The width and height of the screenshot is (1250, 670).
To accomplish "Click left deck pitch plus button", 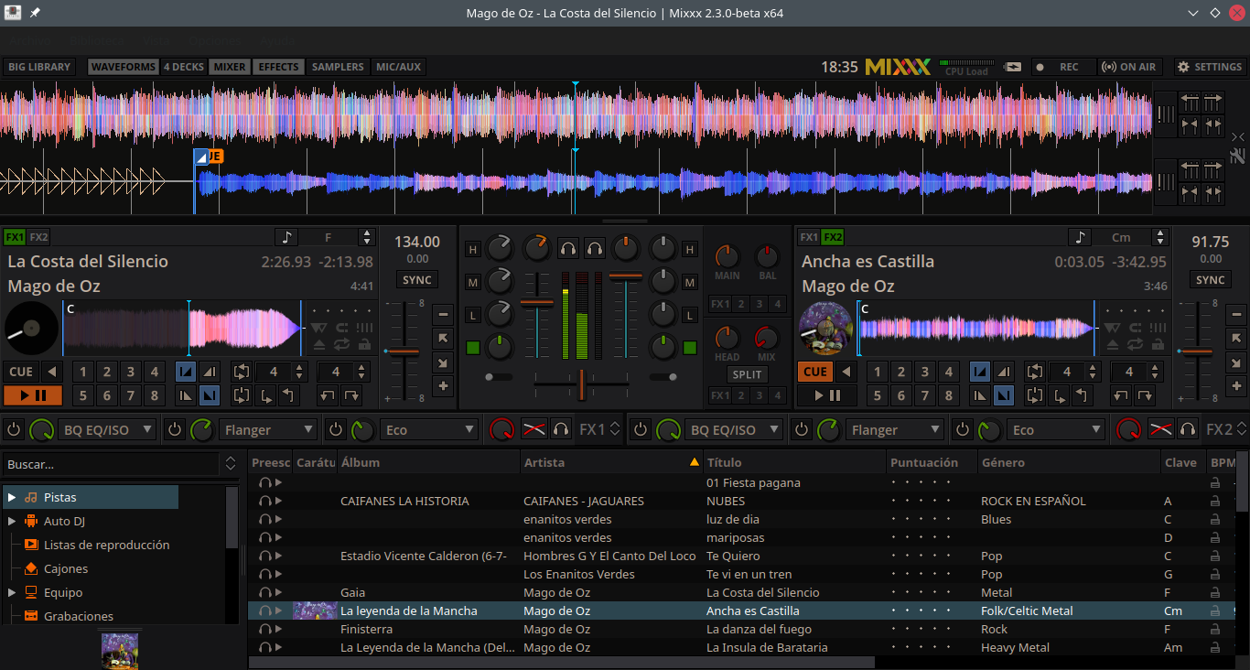I will pyautogui.click(x=443, y=386).
